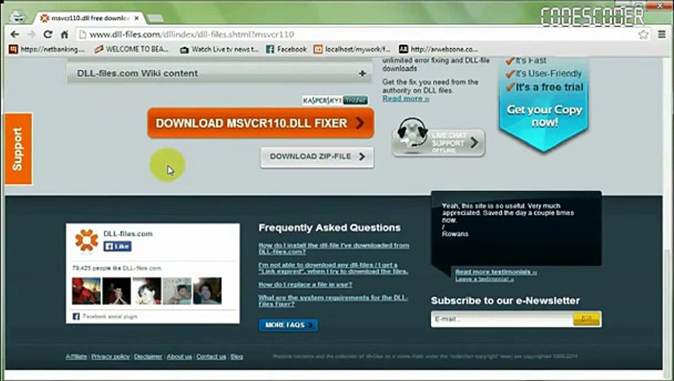This screenshot has width=674, height=381.
Task: Click MORE FAQS button
Action: point(288,325)
